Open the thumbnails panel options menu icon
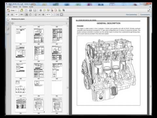 [13, 23]
